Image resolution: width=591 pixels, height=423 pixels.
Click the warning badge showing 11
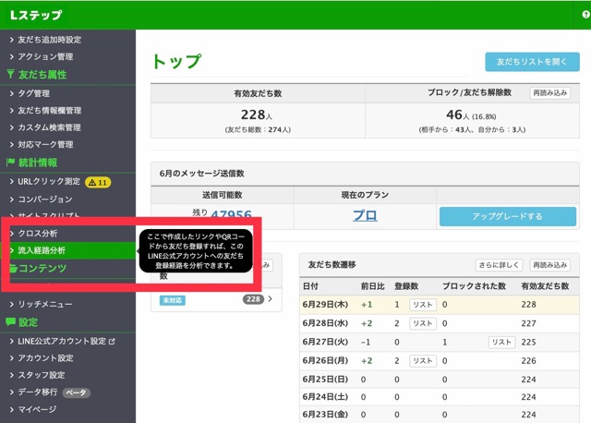(x=98, y=182)
